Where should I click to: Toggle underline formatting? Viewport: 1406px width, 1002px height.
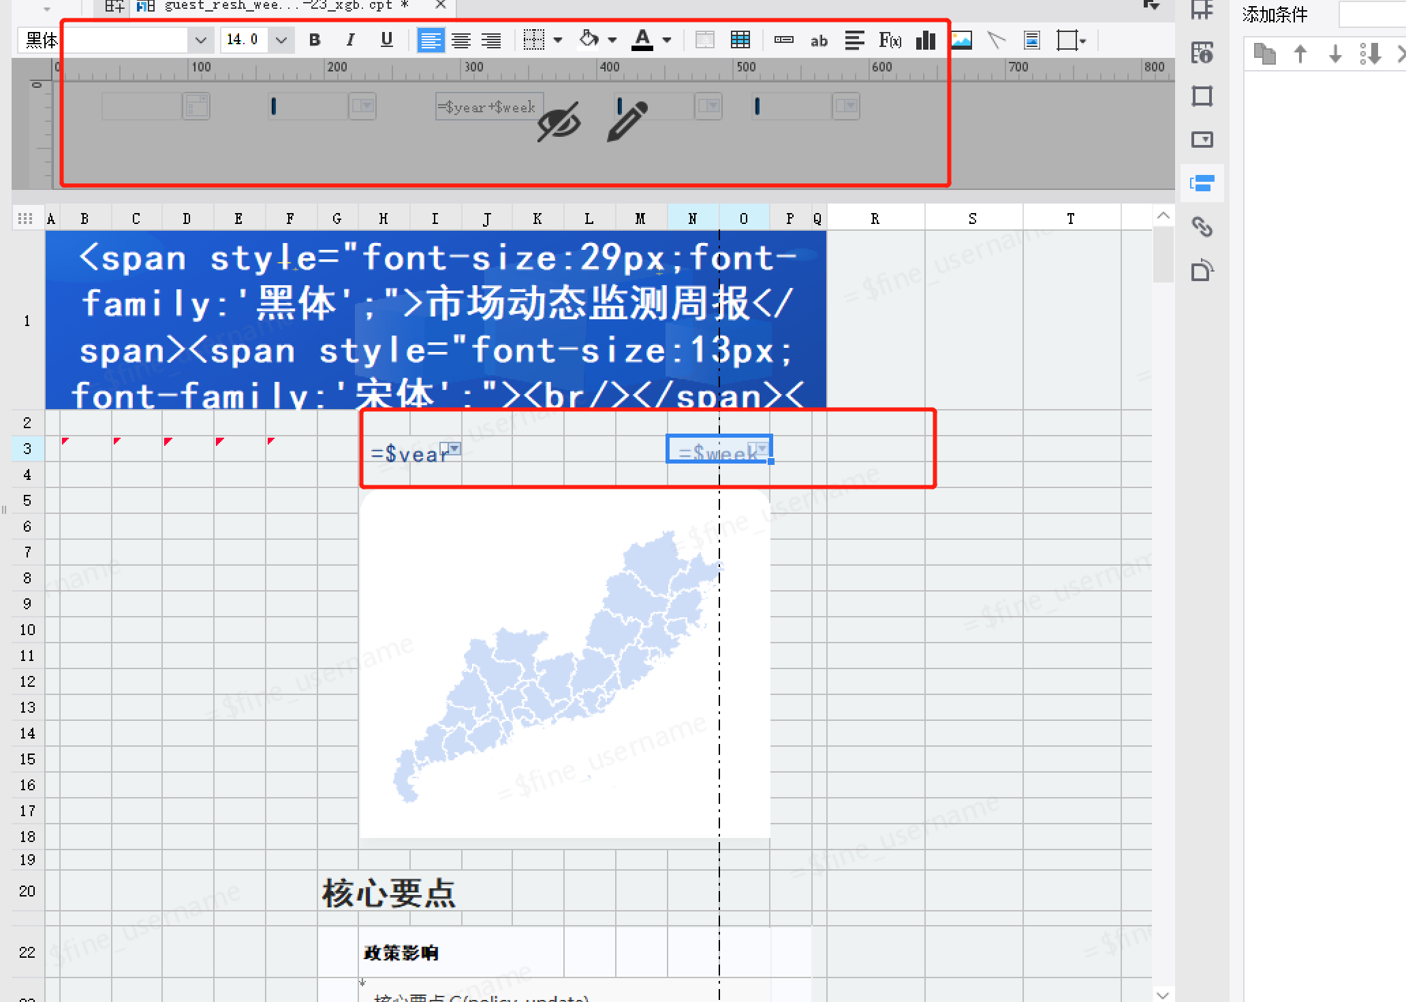pyautogui.click(x=387, y=40)
